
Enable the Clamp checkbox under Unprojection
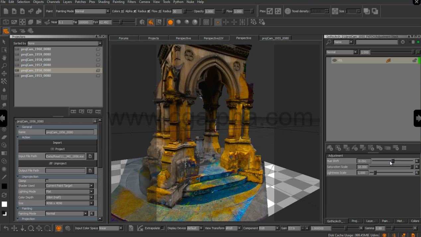point(47,181)
